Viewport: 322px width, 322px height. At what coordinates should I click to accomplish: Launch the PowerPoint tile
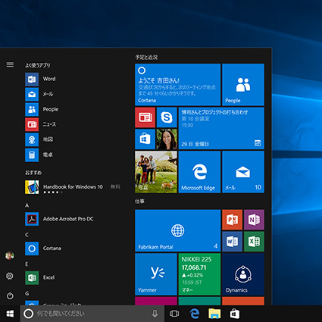coord(233,220)
